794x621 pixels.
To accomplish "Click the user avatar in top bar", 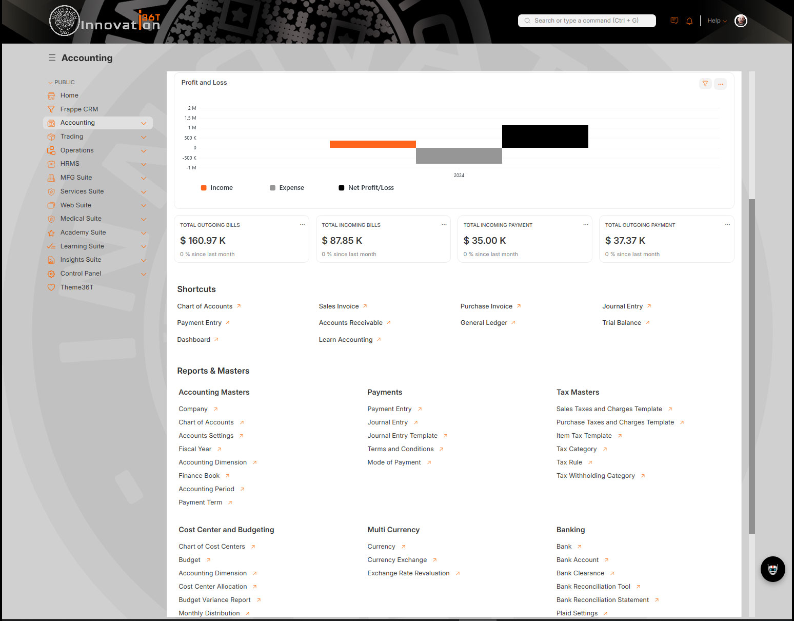I will click(x=740, y=21).
